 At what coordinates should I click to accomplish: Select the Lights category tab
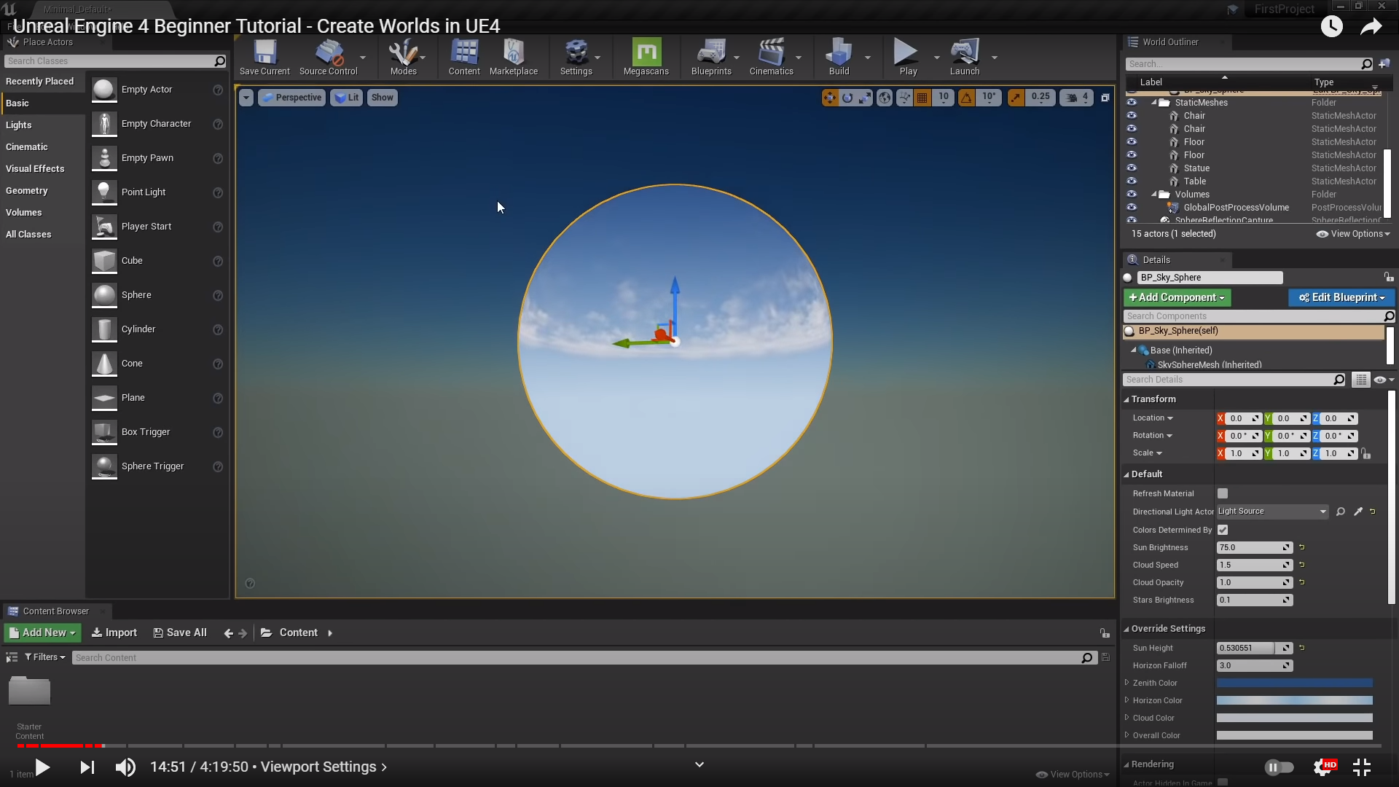click(x=19, y=125)
